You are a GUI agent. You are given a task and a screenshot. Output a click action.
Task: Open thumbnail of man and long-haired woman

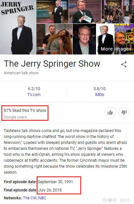coord(54,39)
